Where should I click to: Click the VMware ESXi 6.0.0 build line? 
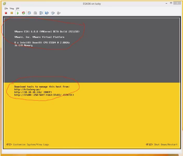(47, 32)
